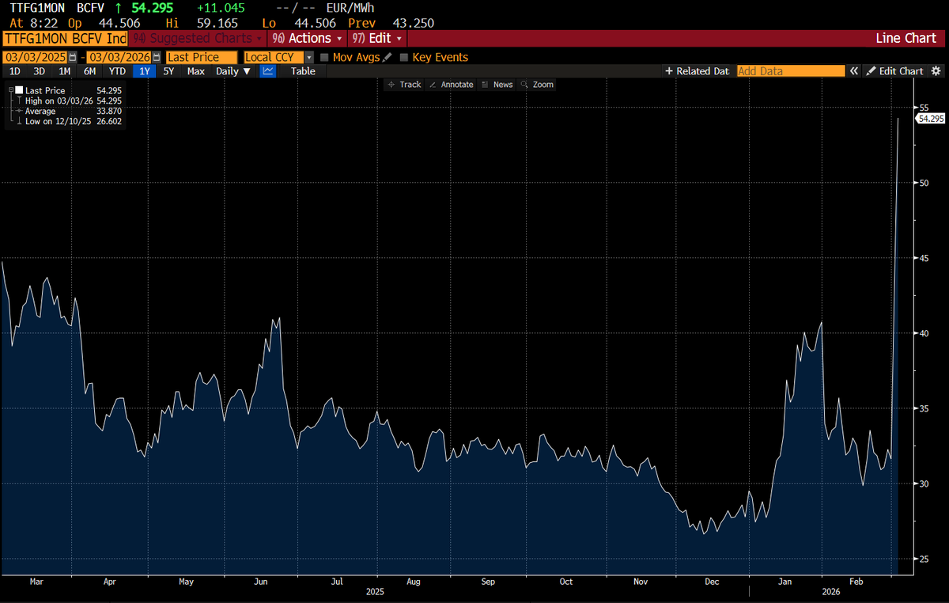Click the Local CCY field
Screen dimensions: 949x603
(274, 58)
